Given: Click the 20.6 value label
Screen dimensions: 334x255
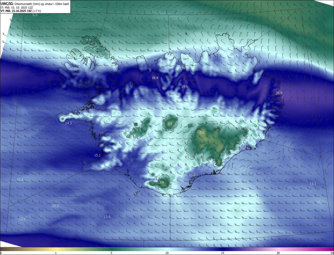Looking at the screenshot, I should pos(279,93).
